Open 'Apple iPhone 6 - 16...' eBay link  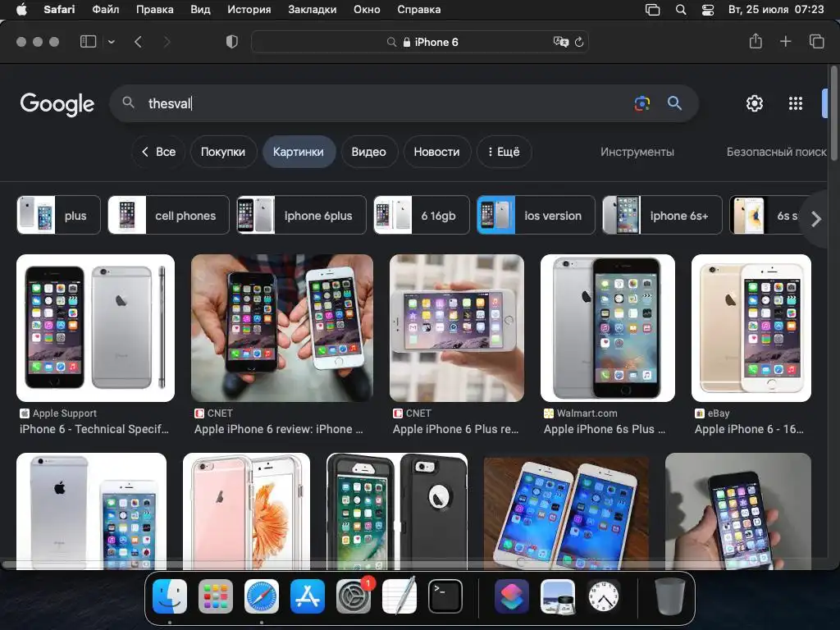[x=749, y=429]
